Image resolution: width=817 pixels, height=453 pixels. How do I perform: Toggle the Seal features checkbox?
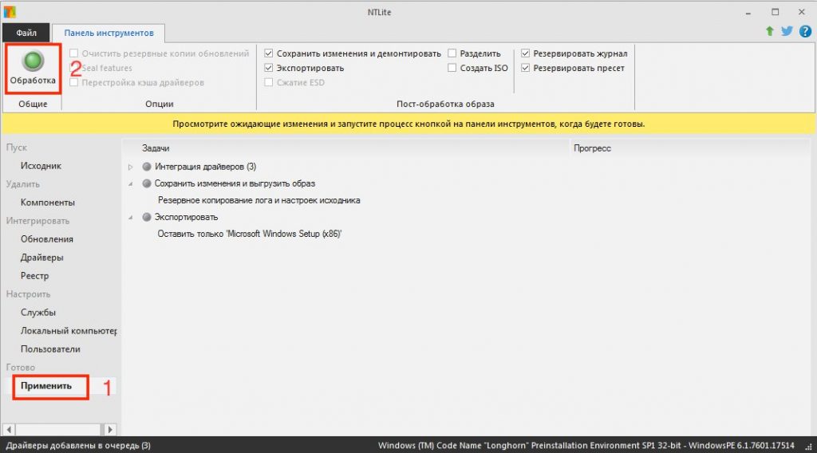click(74, 68)
